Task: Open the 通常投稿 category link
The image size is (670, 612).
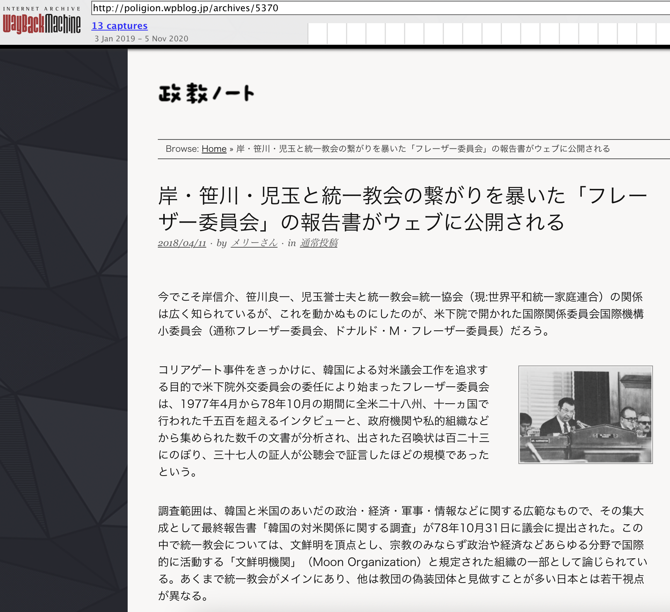Action: [x=319, y=243]
